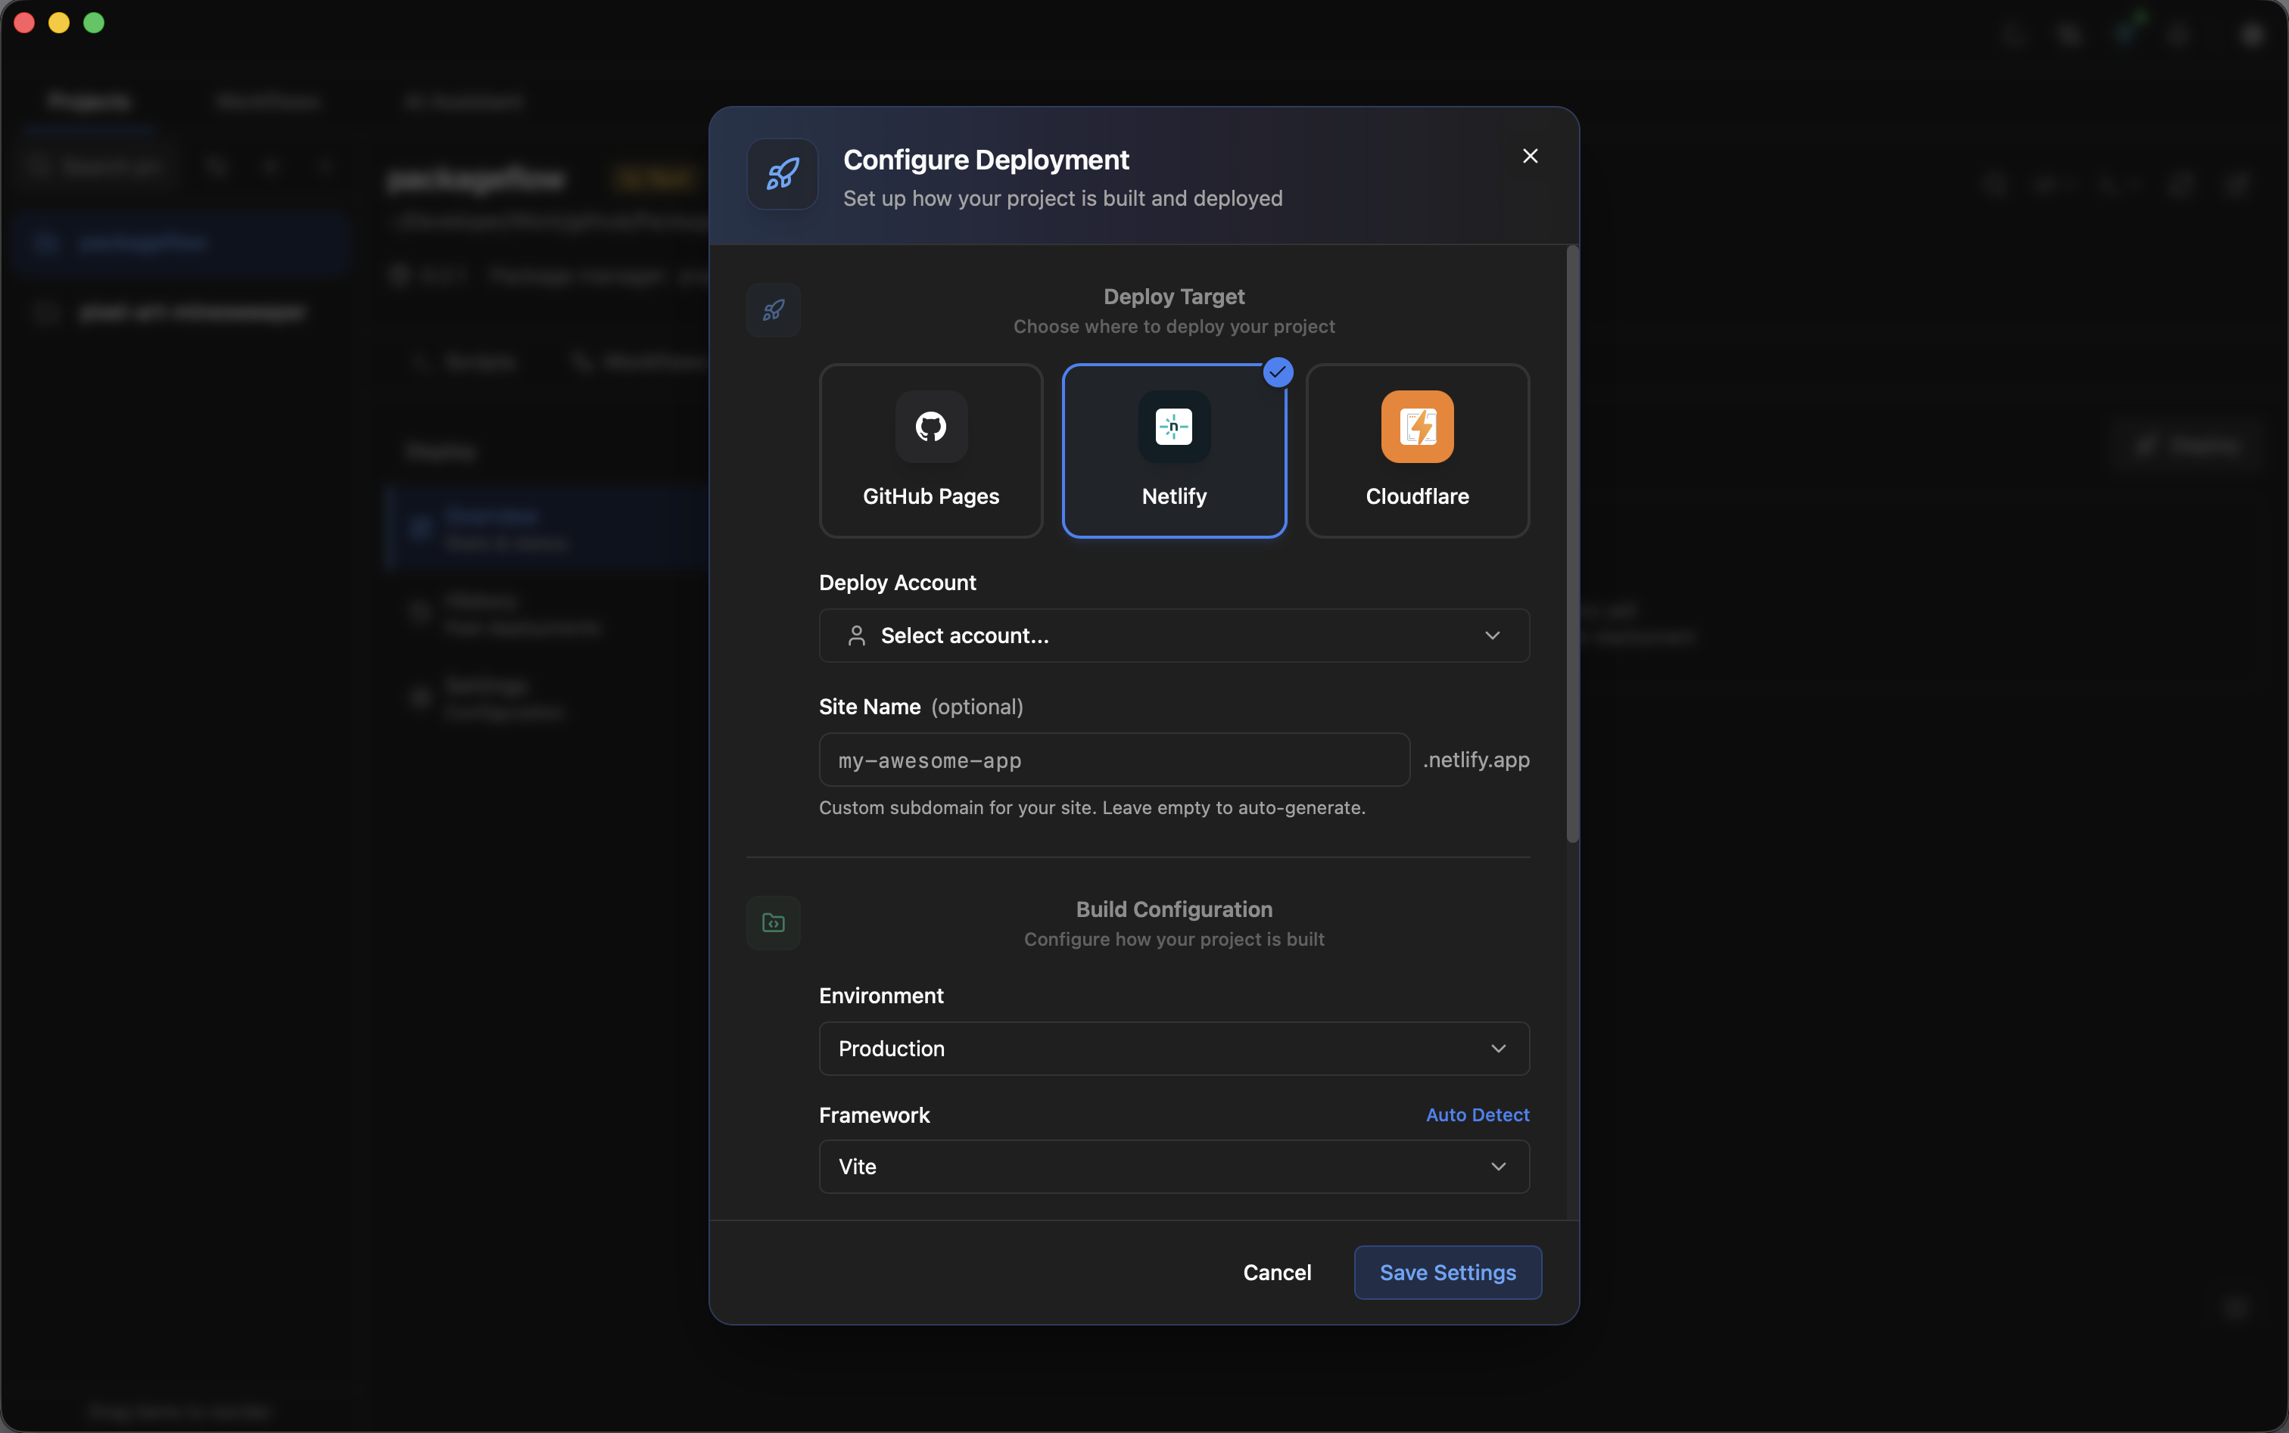Expand the Environment Production dropdown

pyautogui.click(x=1174, y=1048)
